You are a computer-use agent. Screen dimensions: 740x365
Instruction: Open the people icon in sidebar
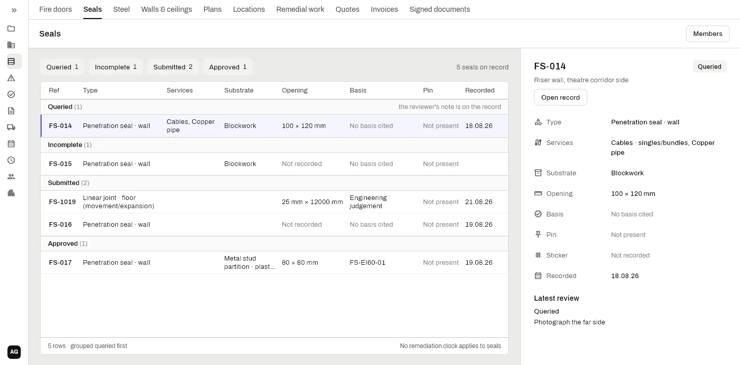coord(11,177)
